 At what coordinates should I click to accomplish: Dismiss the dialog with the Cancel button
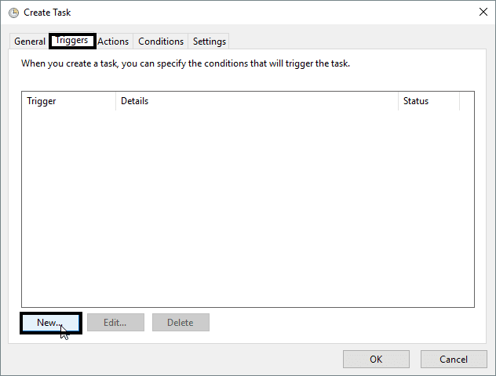point(454,359)
